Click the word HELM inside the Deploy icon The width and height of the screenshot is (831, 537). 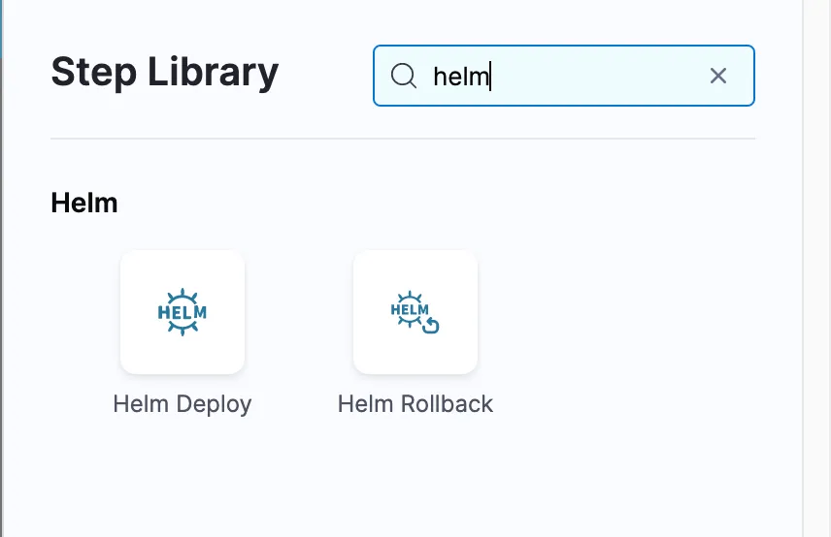tap(183, 313)
